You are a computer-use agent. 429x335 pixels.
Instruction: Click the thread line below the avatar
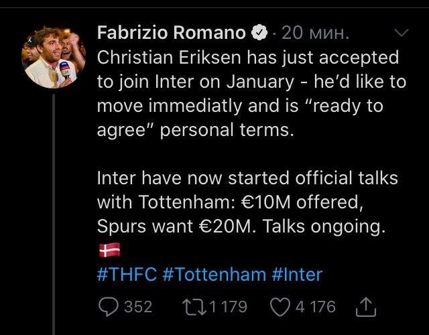[54, 214]
